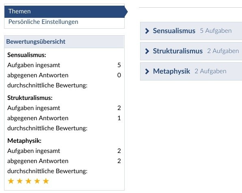The image size is (242, 193).
Task: Open the Themen sidebar item
Action: (65, 12)
